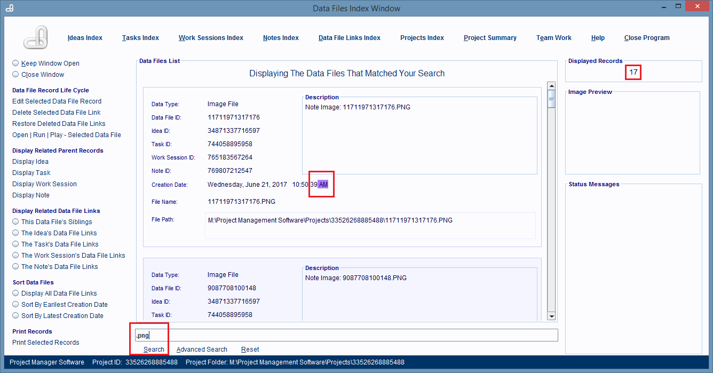Select the Close Window radio option

[16, 75]
